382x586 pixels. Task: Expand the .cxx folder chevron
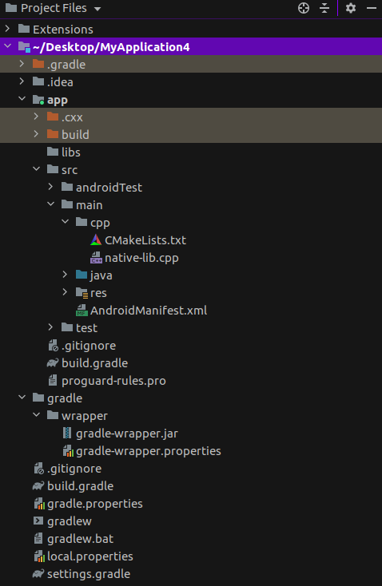[x=36, y=117]
